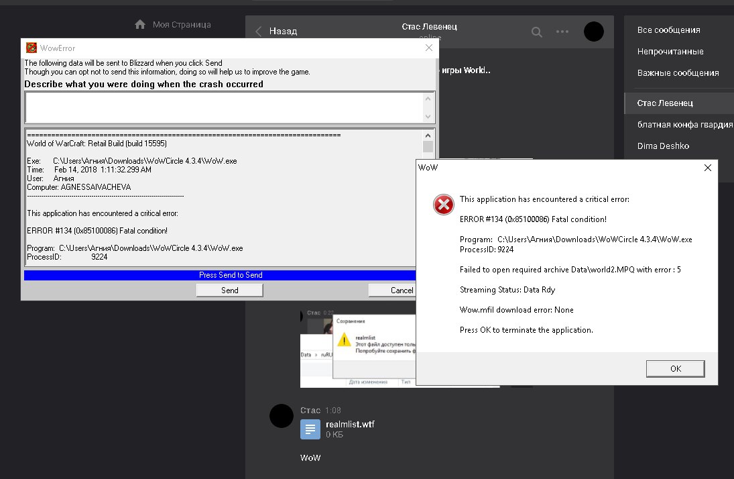Select the Непрочитанные filter
This screenshot has width=734, height=479.
click(x=670, y=52)
